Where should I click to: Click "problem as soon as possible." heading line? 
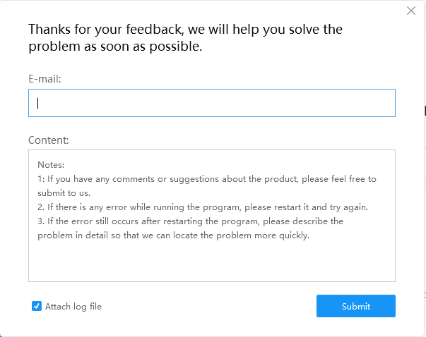[115, 47]
